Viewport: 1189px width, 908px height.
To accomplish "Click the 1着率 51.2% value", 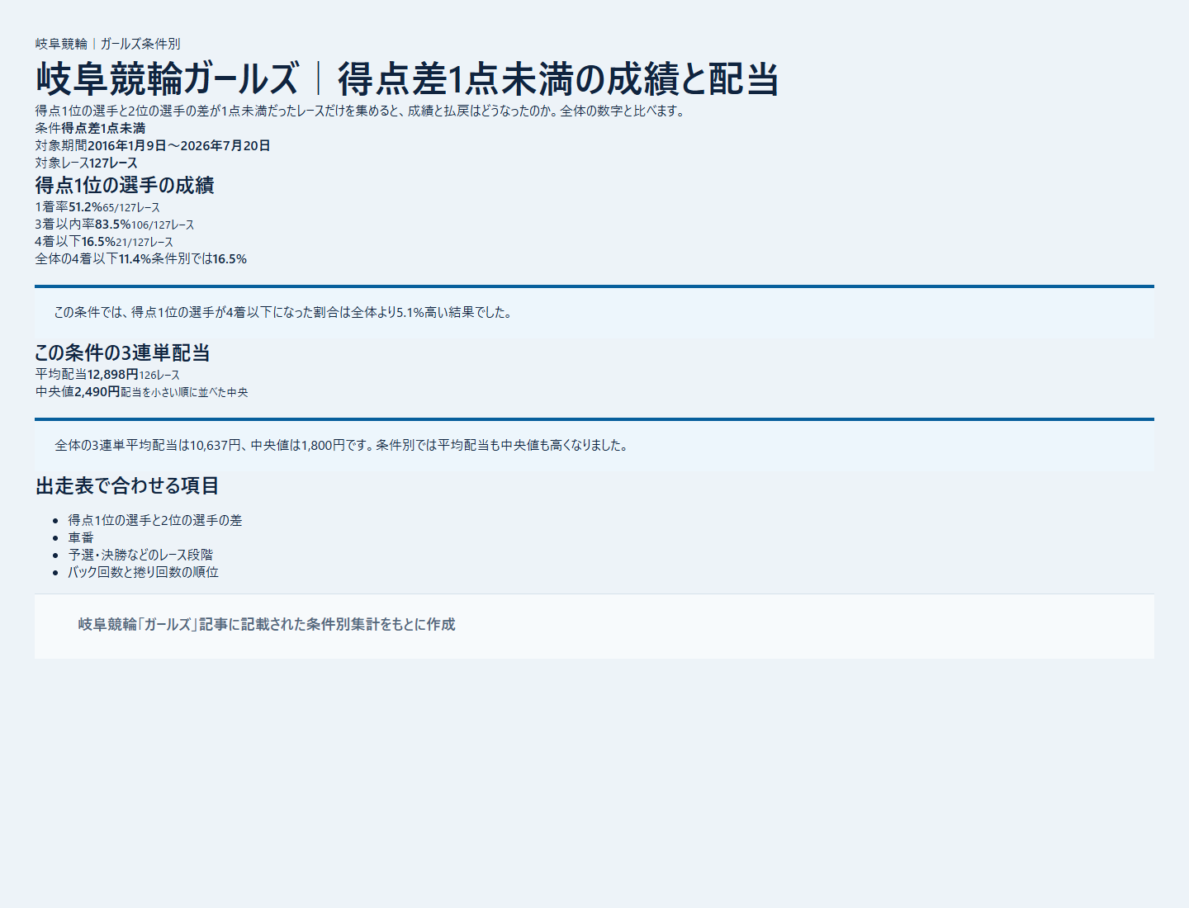I will (x=86, y=207).
